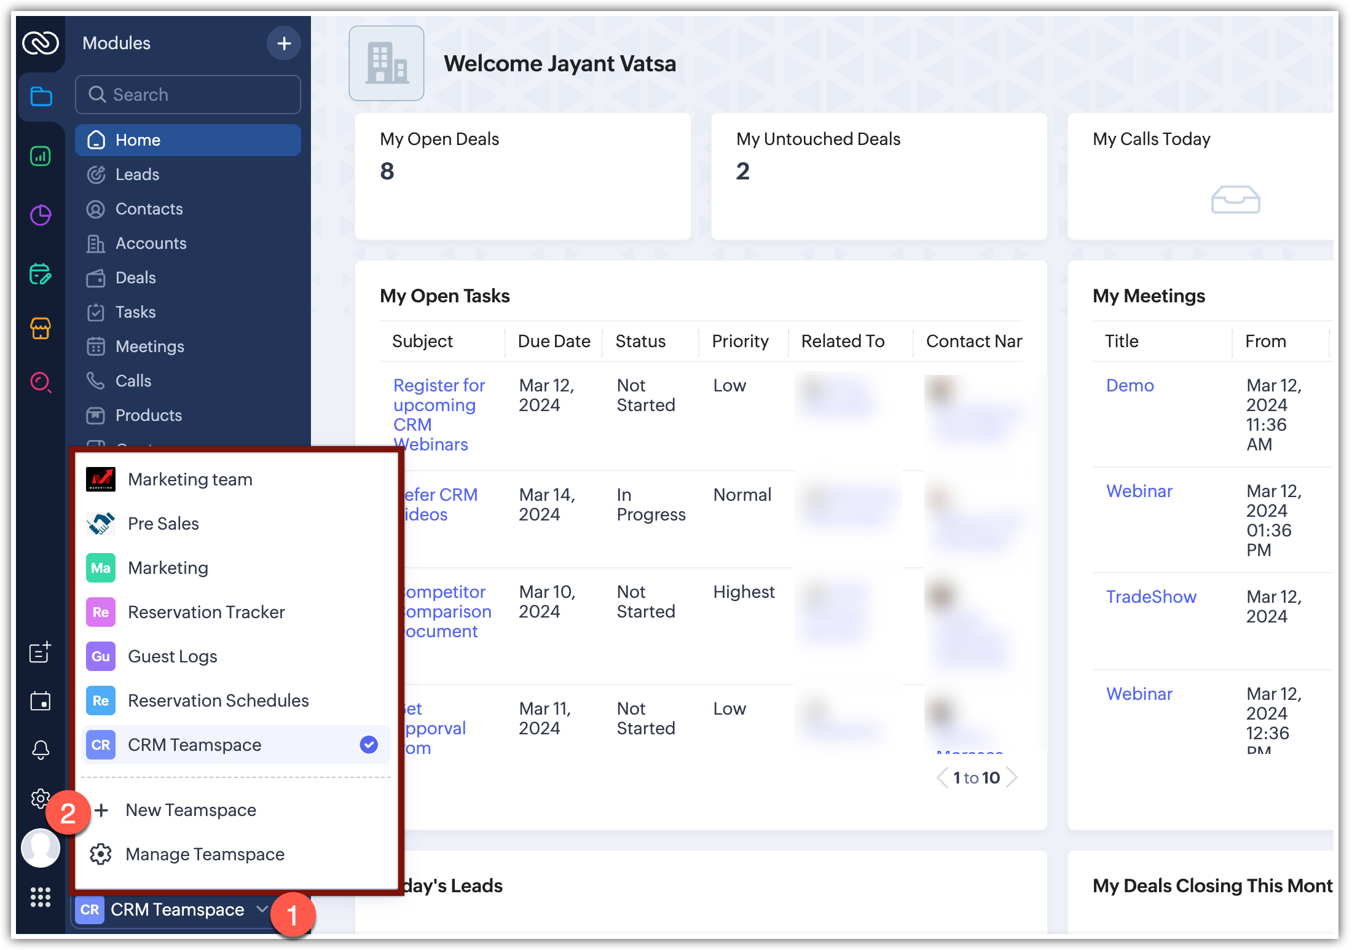Click the purple pie chart sidebar icon

point(41,215)
